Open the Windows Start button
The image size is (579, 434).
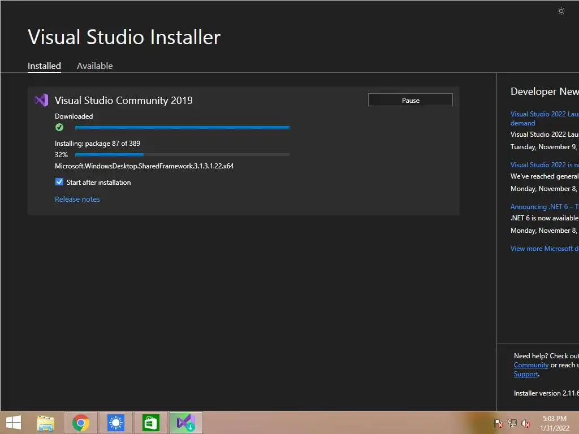(x=14, y=423)
